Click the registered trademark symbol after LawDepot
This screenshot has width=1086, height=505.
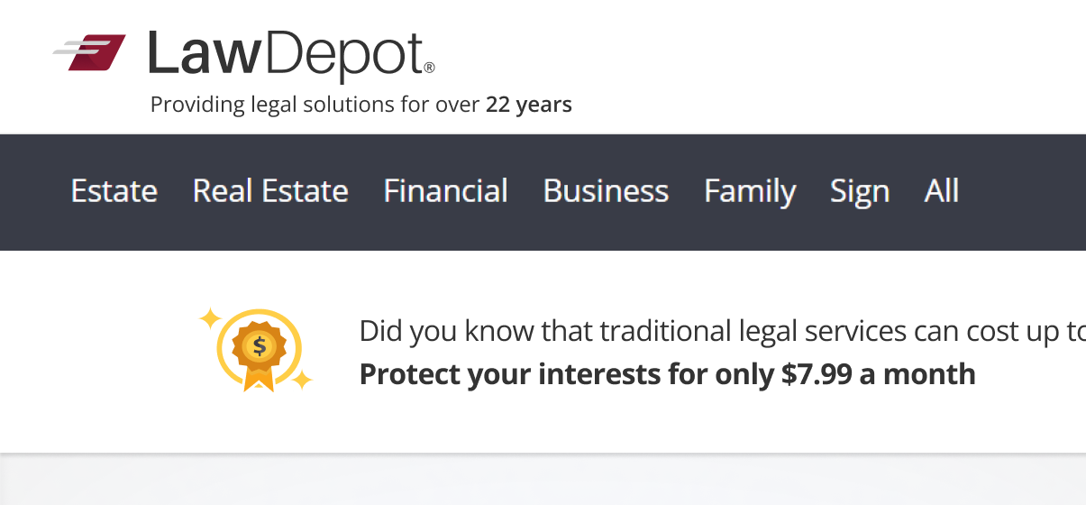pos(428,68)
